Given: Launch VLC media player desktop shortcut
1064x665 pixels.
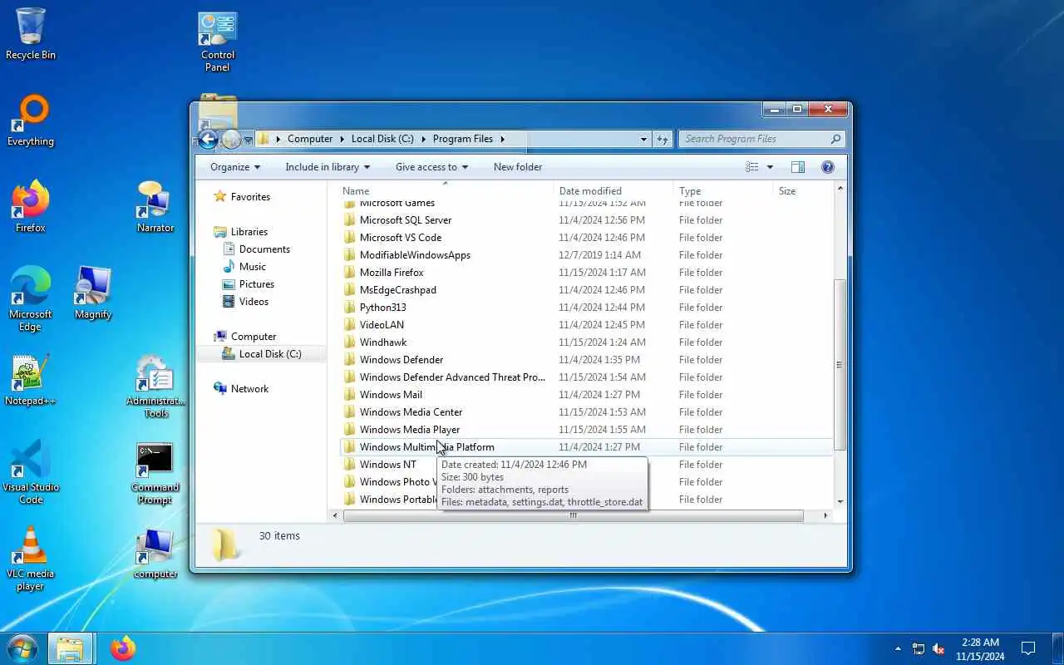Looking at the screenshot, I should click(31, 559).
